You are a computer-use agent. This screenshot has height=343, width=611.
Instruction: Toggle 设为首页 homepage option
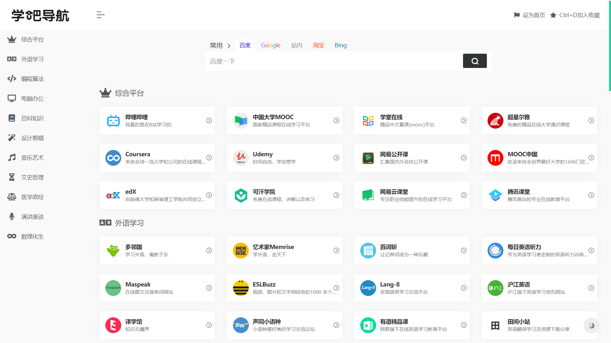[x=529, y=15]
